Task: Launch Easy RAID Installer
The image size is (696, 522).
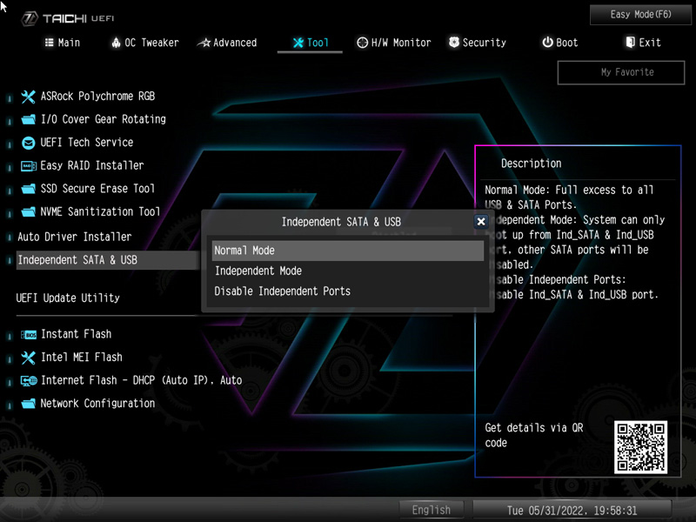Action: coord(92,165)
